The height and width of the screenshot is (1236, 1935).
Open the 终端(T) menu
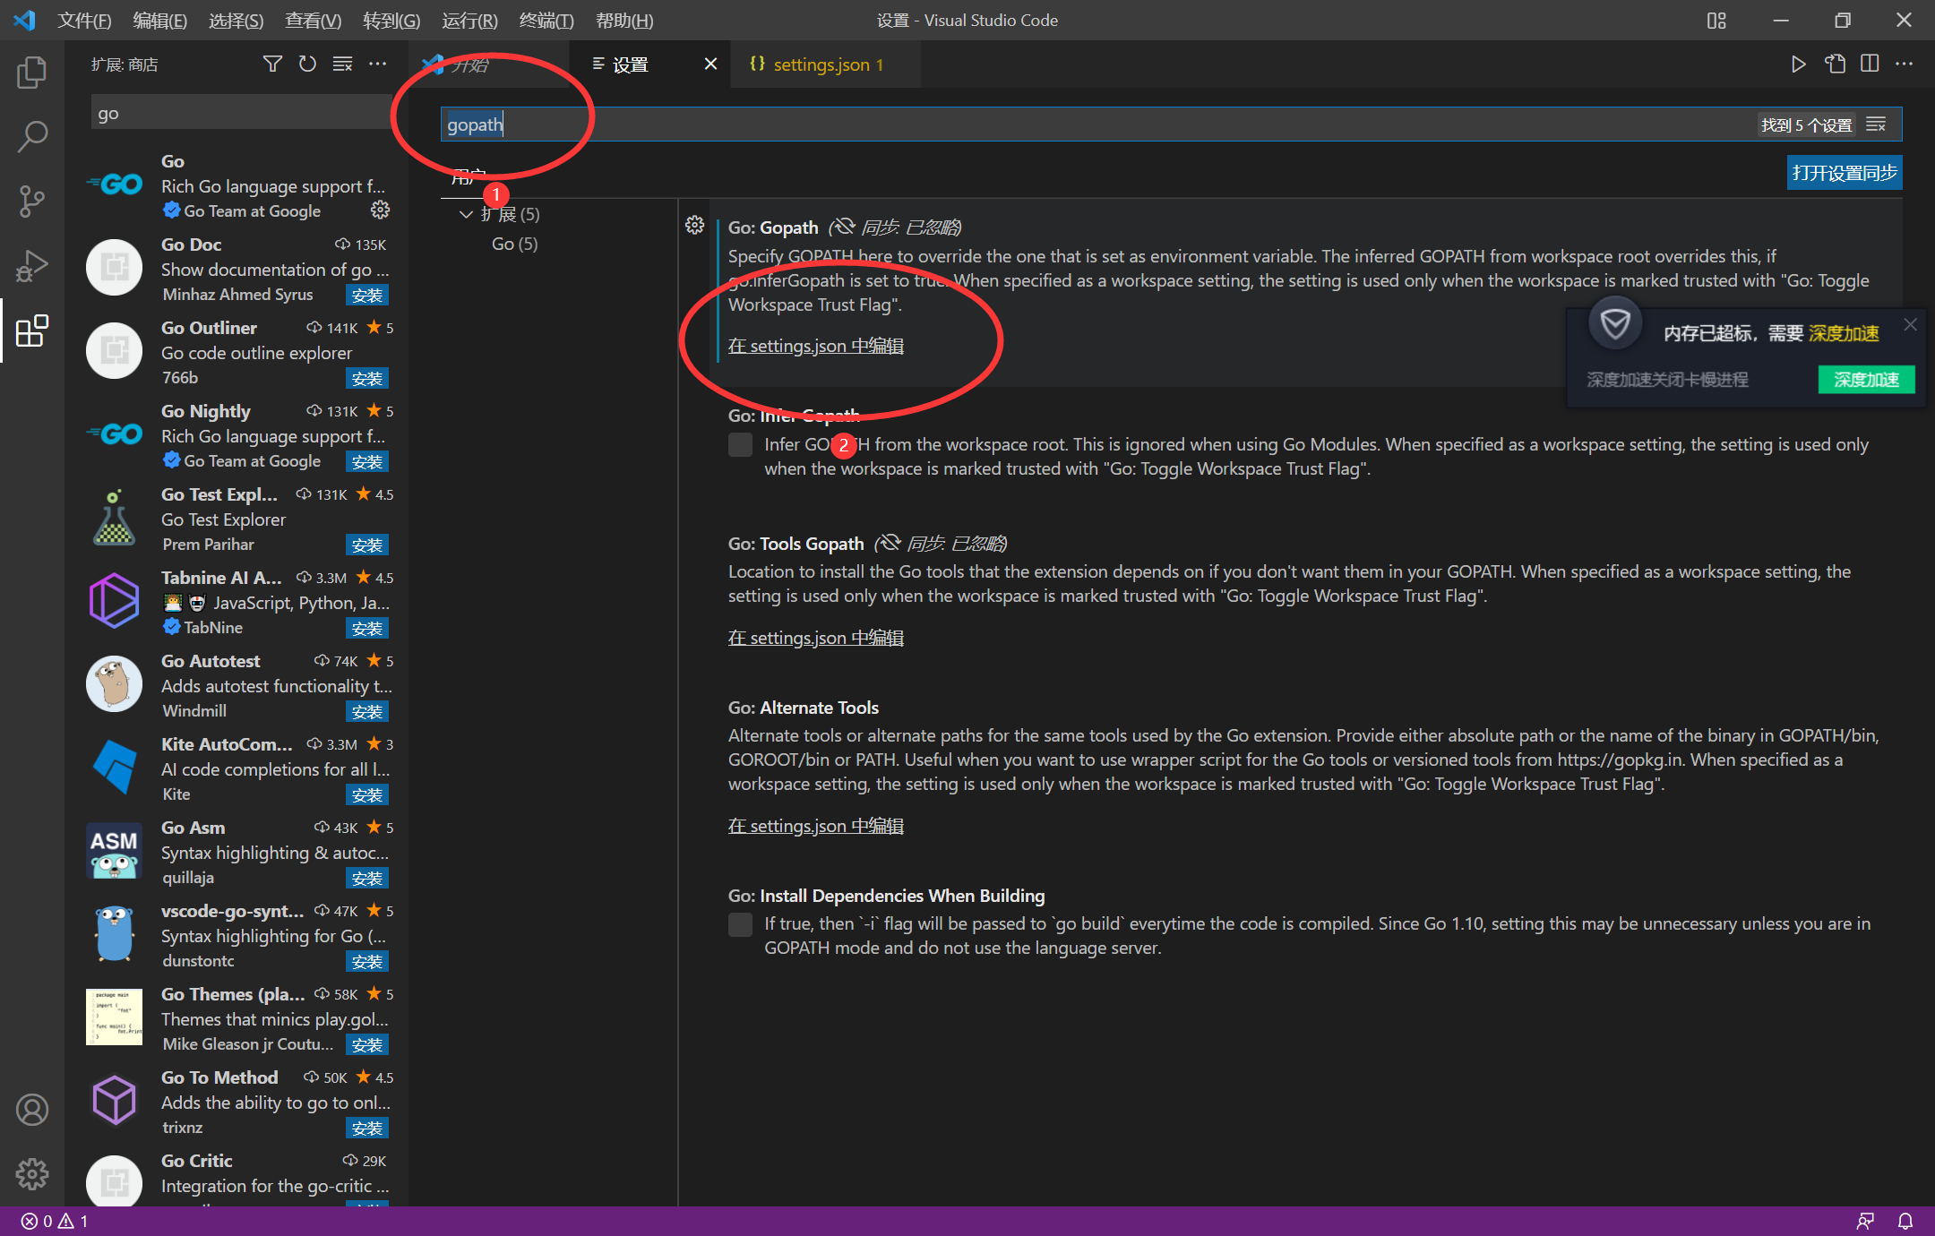coord(546,21)
